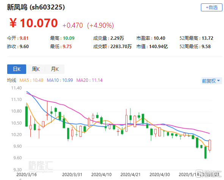Click the 新凤鸣 (sh603225) stock title
Viewport: 224px width, 180px height.
36,7
